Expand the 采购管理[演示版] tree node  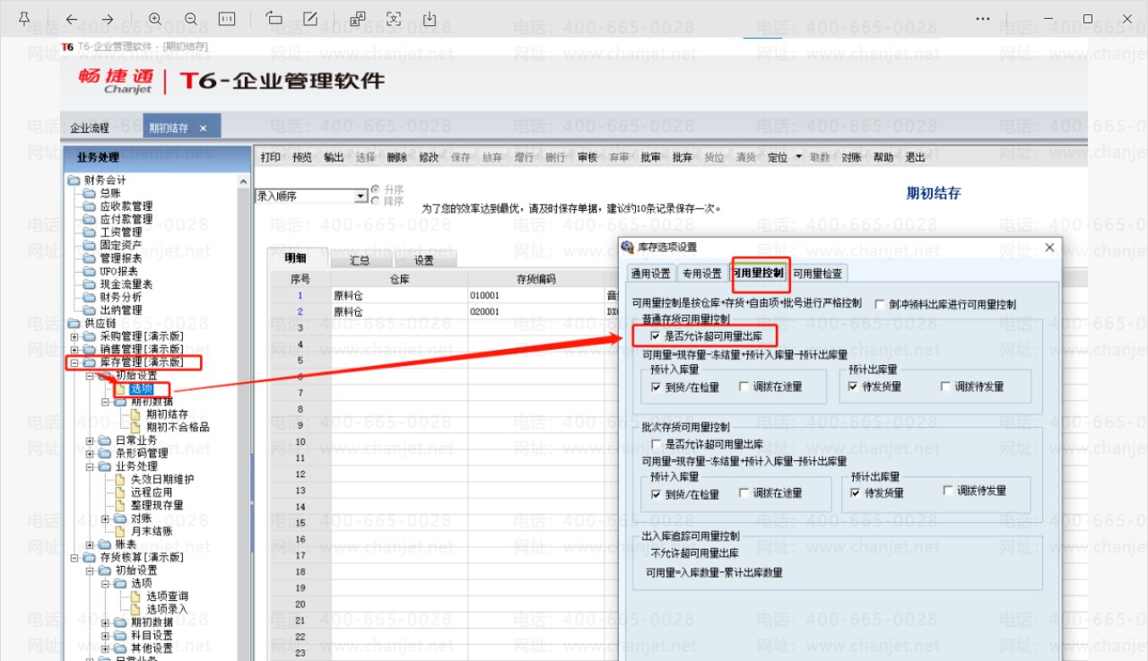point(74,336)
